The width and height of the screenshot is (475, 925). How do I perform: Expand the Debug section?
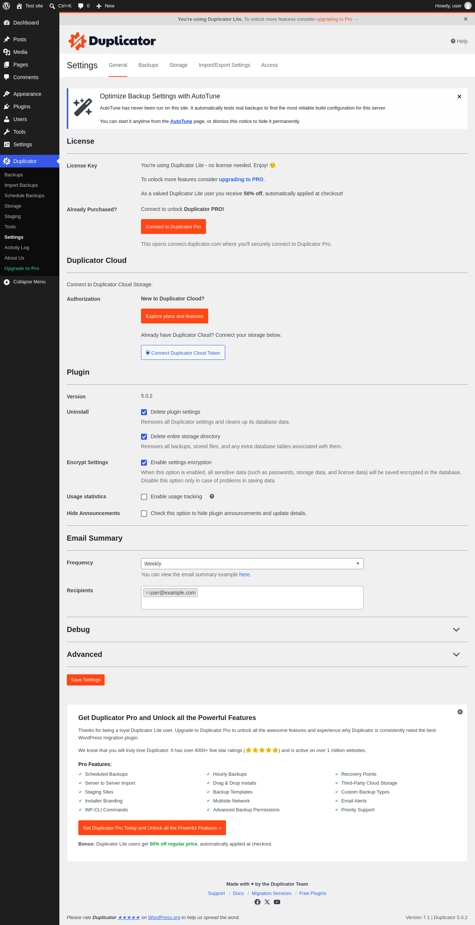[x=456, y=630]
